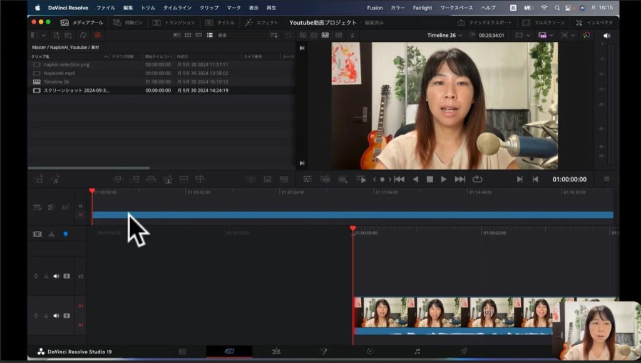This screenshot has width=641, height=363.
Task: Toggle the loop playback button
Action: (478, 179)
